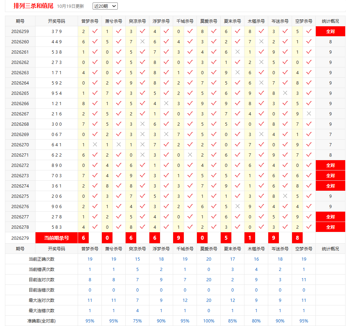Click the X mark in row 2026265

(x=285, y=93)
